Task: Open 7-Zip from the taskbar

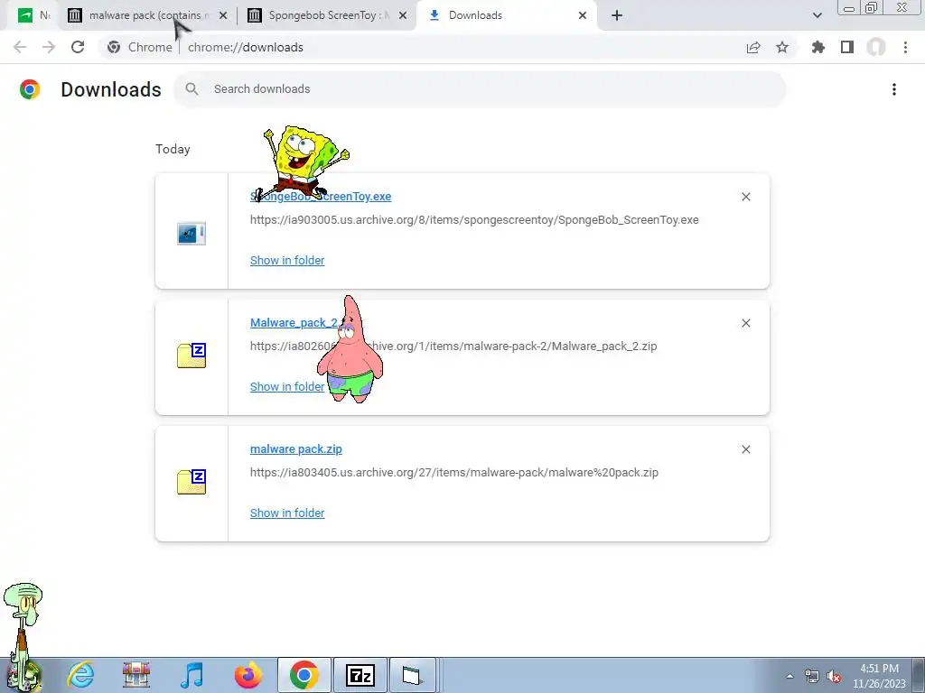Action: click(x=360, y=675)
